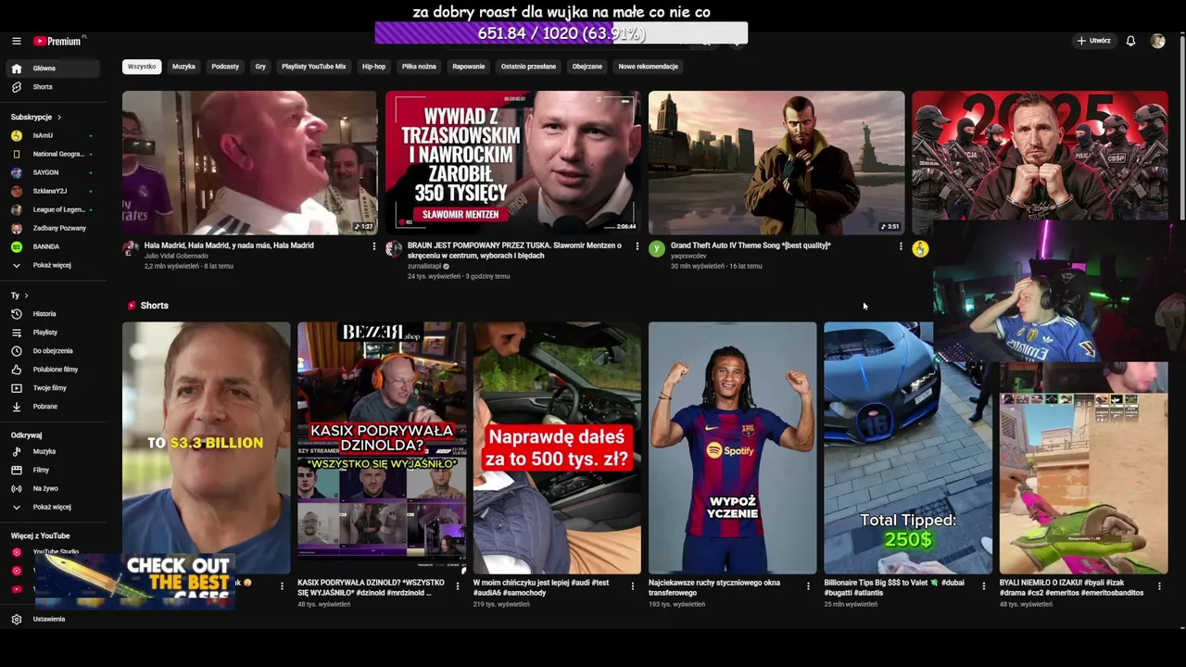Select the Hip-hop filter chip
1186x667 pixels.
(x=373, y=67)
